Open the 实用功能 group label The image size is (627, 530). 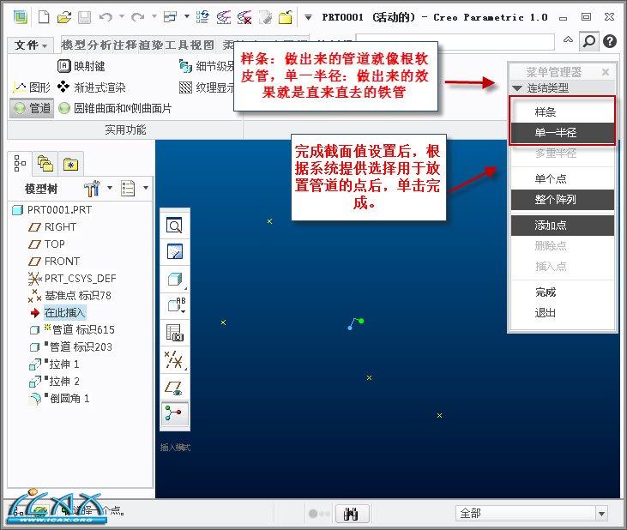125,129
